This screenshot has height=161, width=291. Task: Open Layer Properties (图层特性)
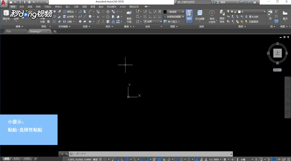(x=222, y=17)
